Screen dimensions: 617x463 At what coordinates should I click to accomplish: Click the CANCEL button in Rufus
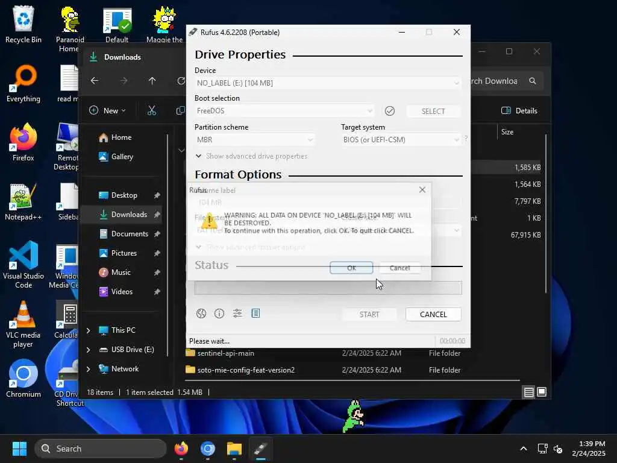tap(433, 314)
